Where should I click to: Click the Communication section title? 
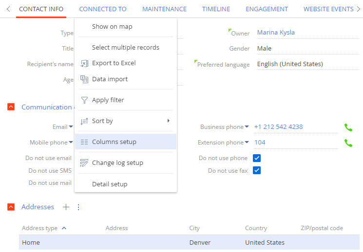(47, 107)
